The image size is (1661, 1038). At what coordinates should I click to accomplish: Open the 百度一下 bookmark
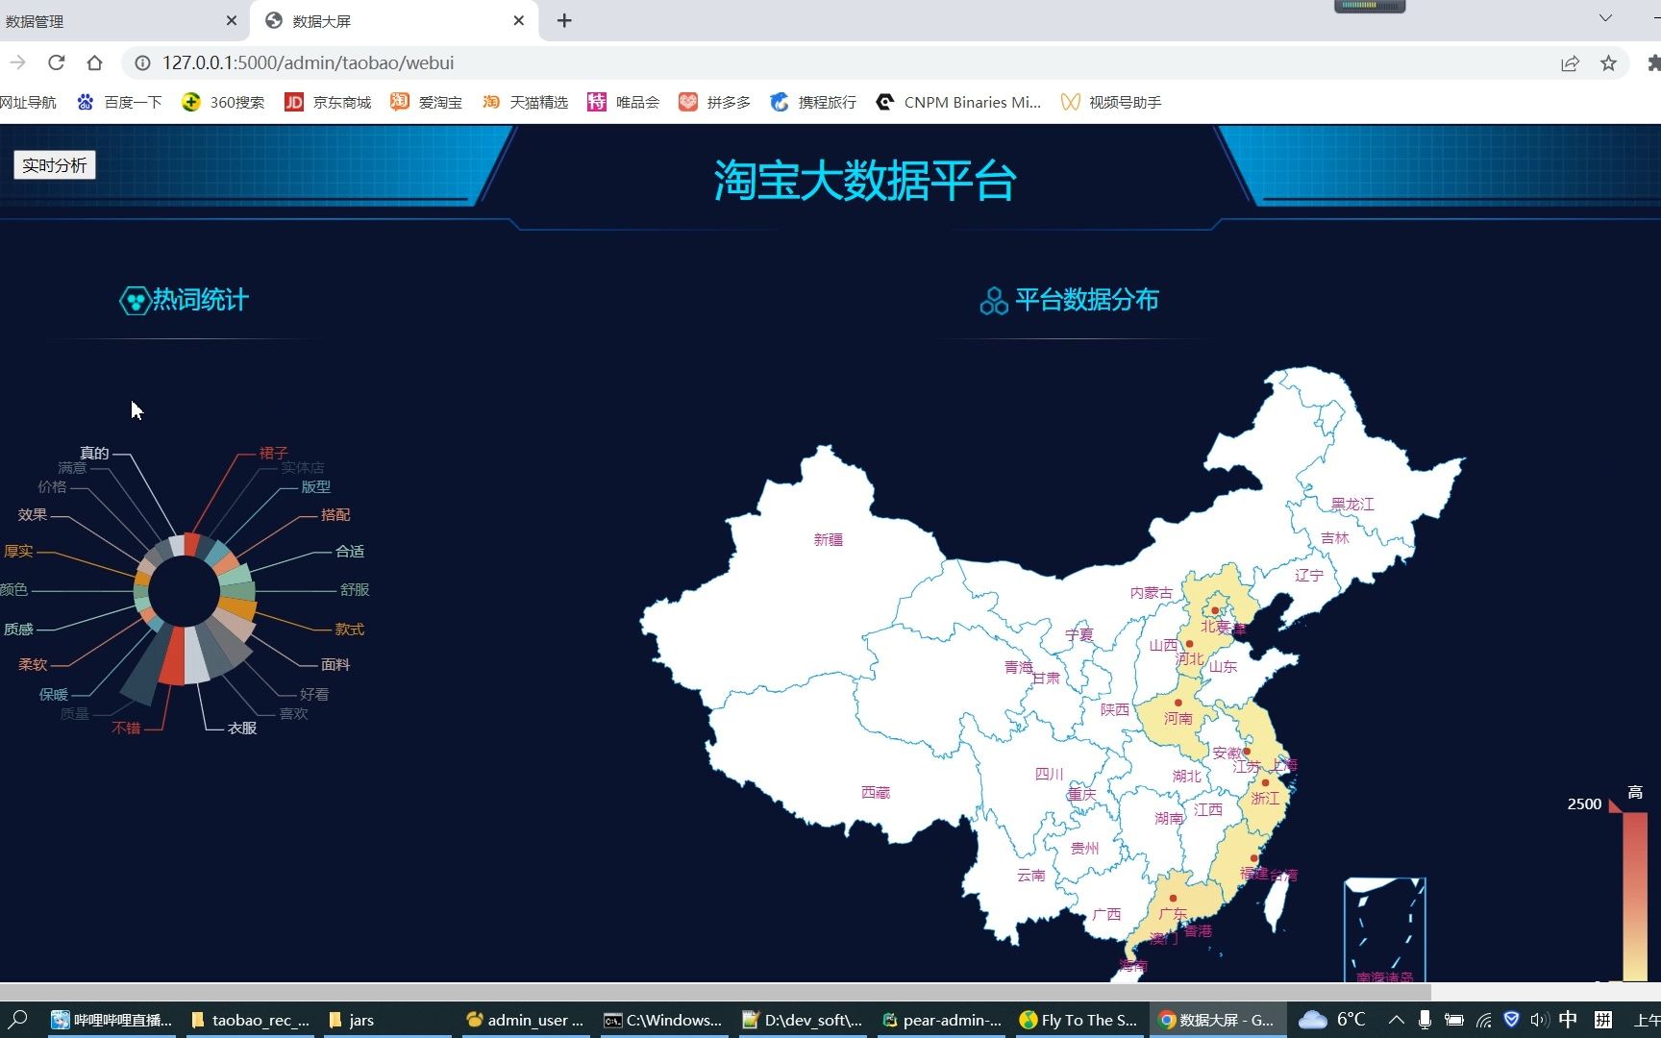(x=120, y=102)
